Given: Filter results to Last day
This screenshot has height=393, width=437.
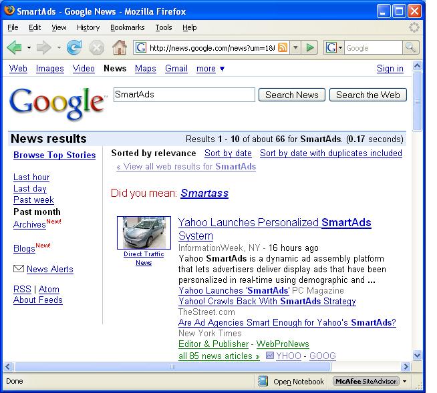Looking at the screenshot, I should coord(30,189).
